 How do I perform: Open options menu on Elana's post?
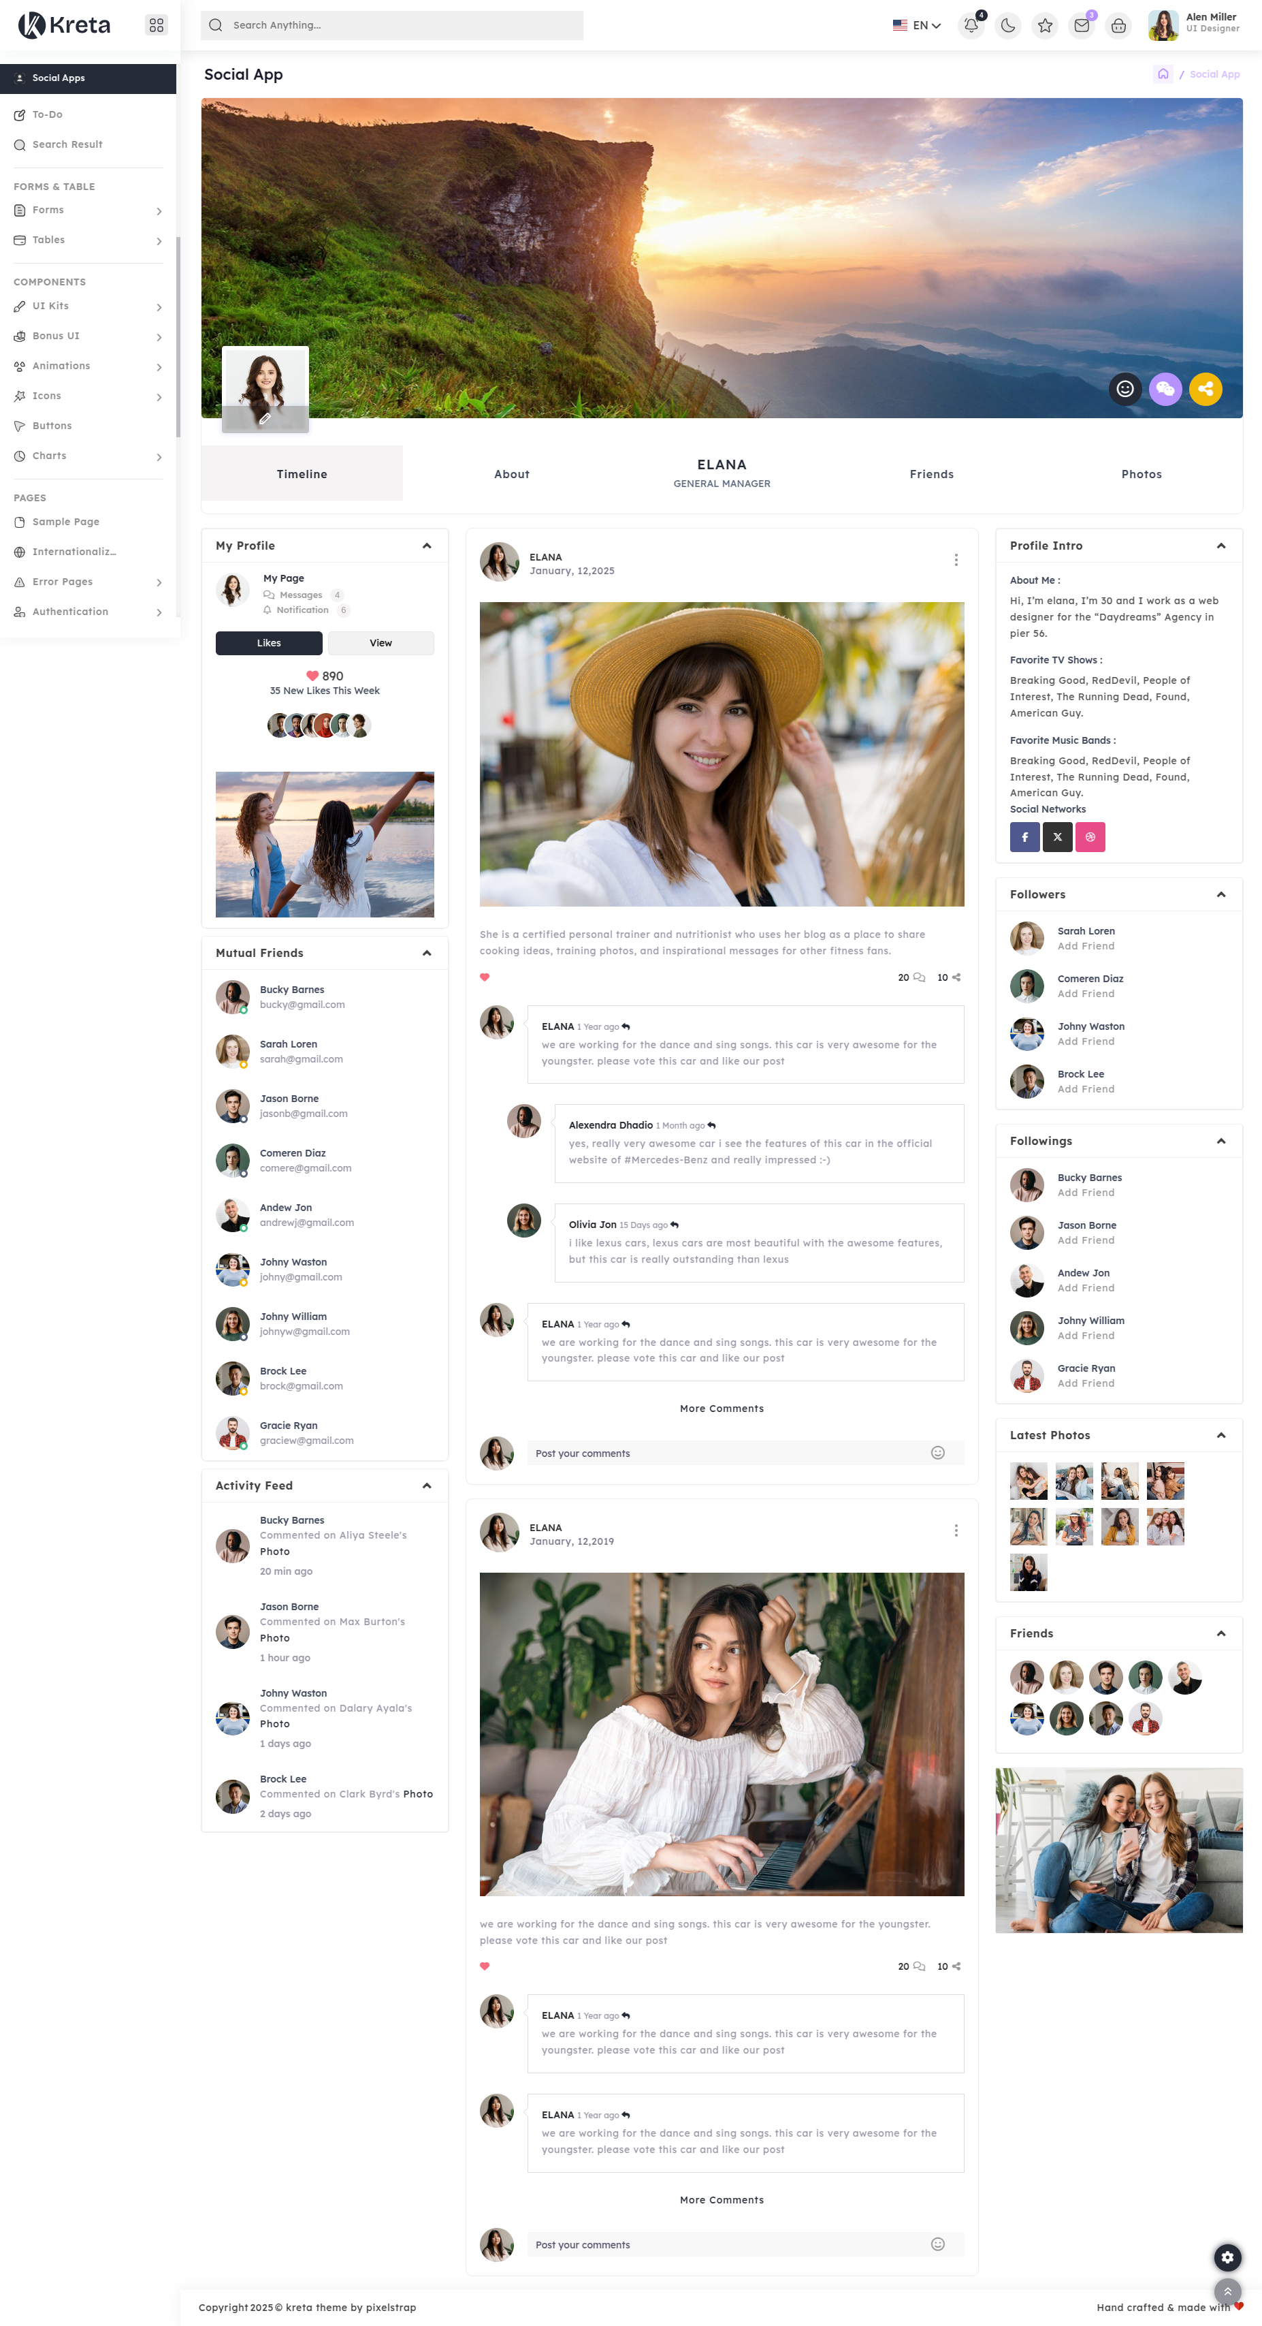click(956, 560)
